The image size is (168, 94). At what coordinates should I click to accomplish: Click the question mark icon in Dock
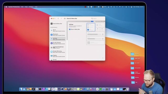[x=94, y=89]
